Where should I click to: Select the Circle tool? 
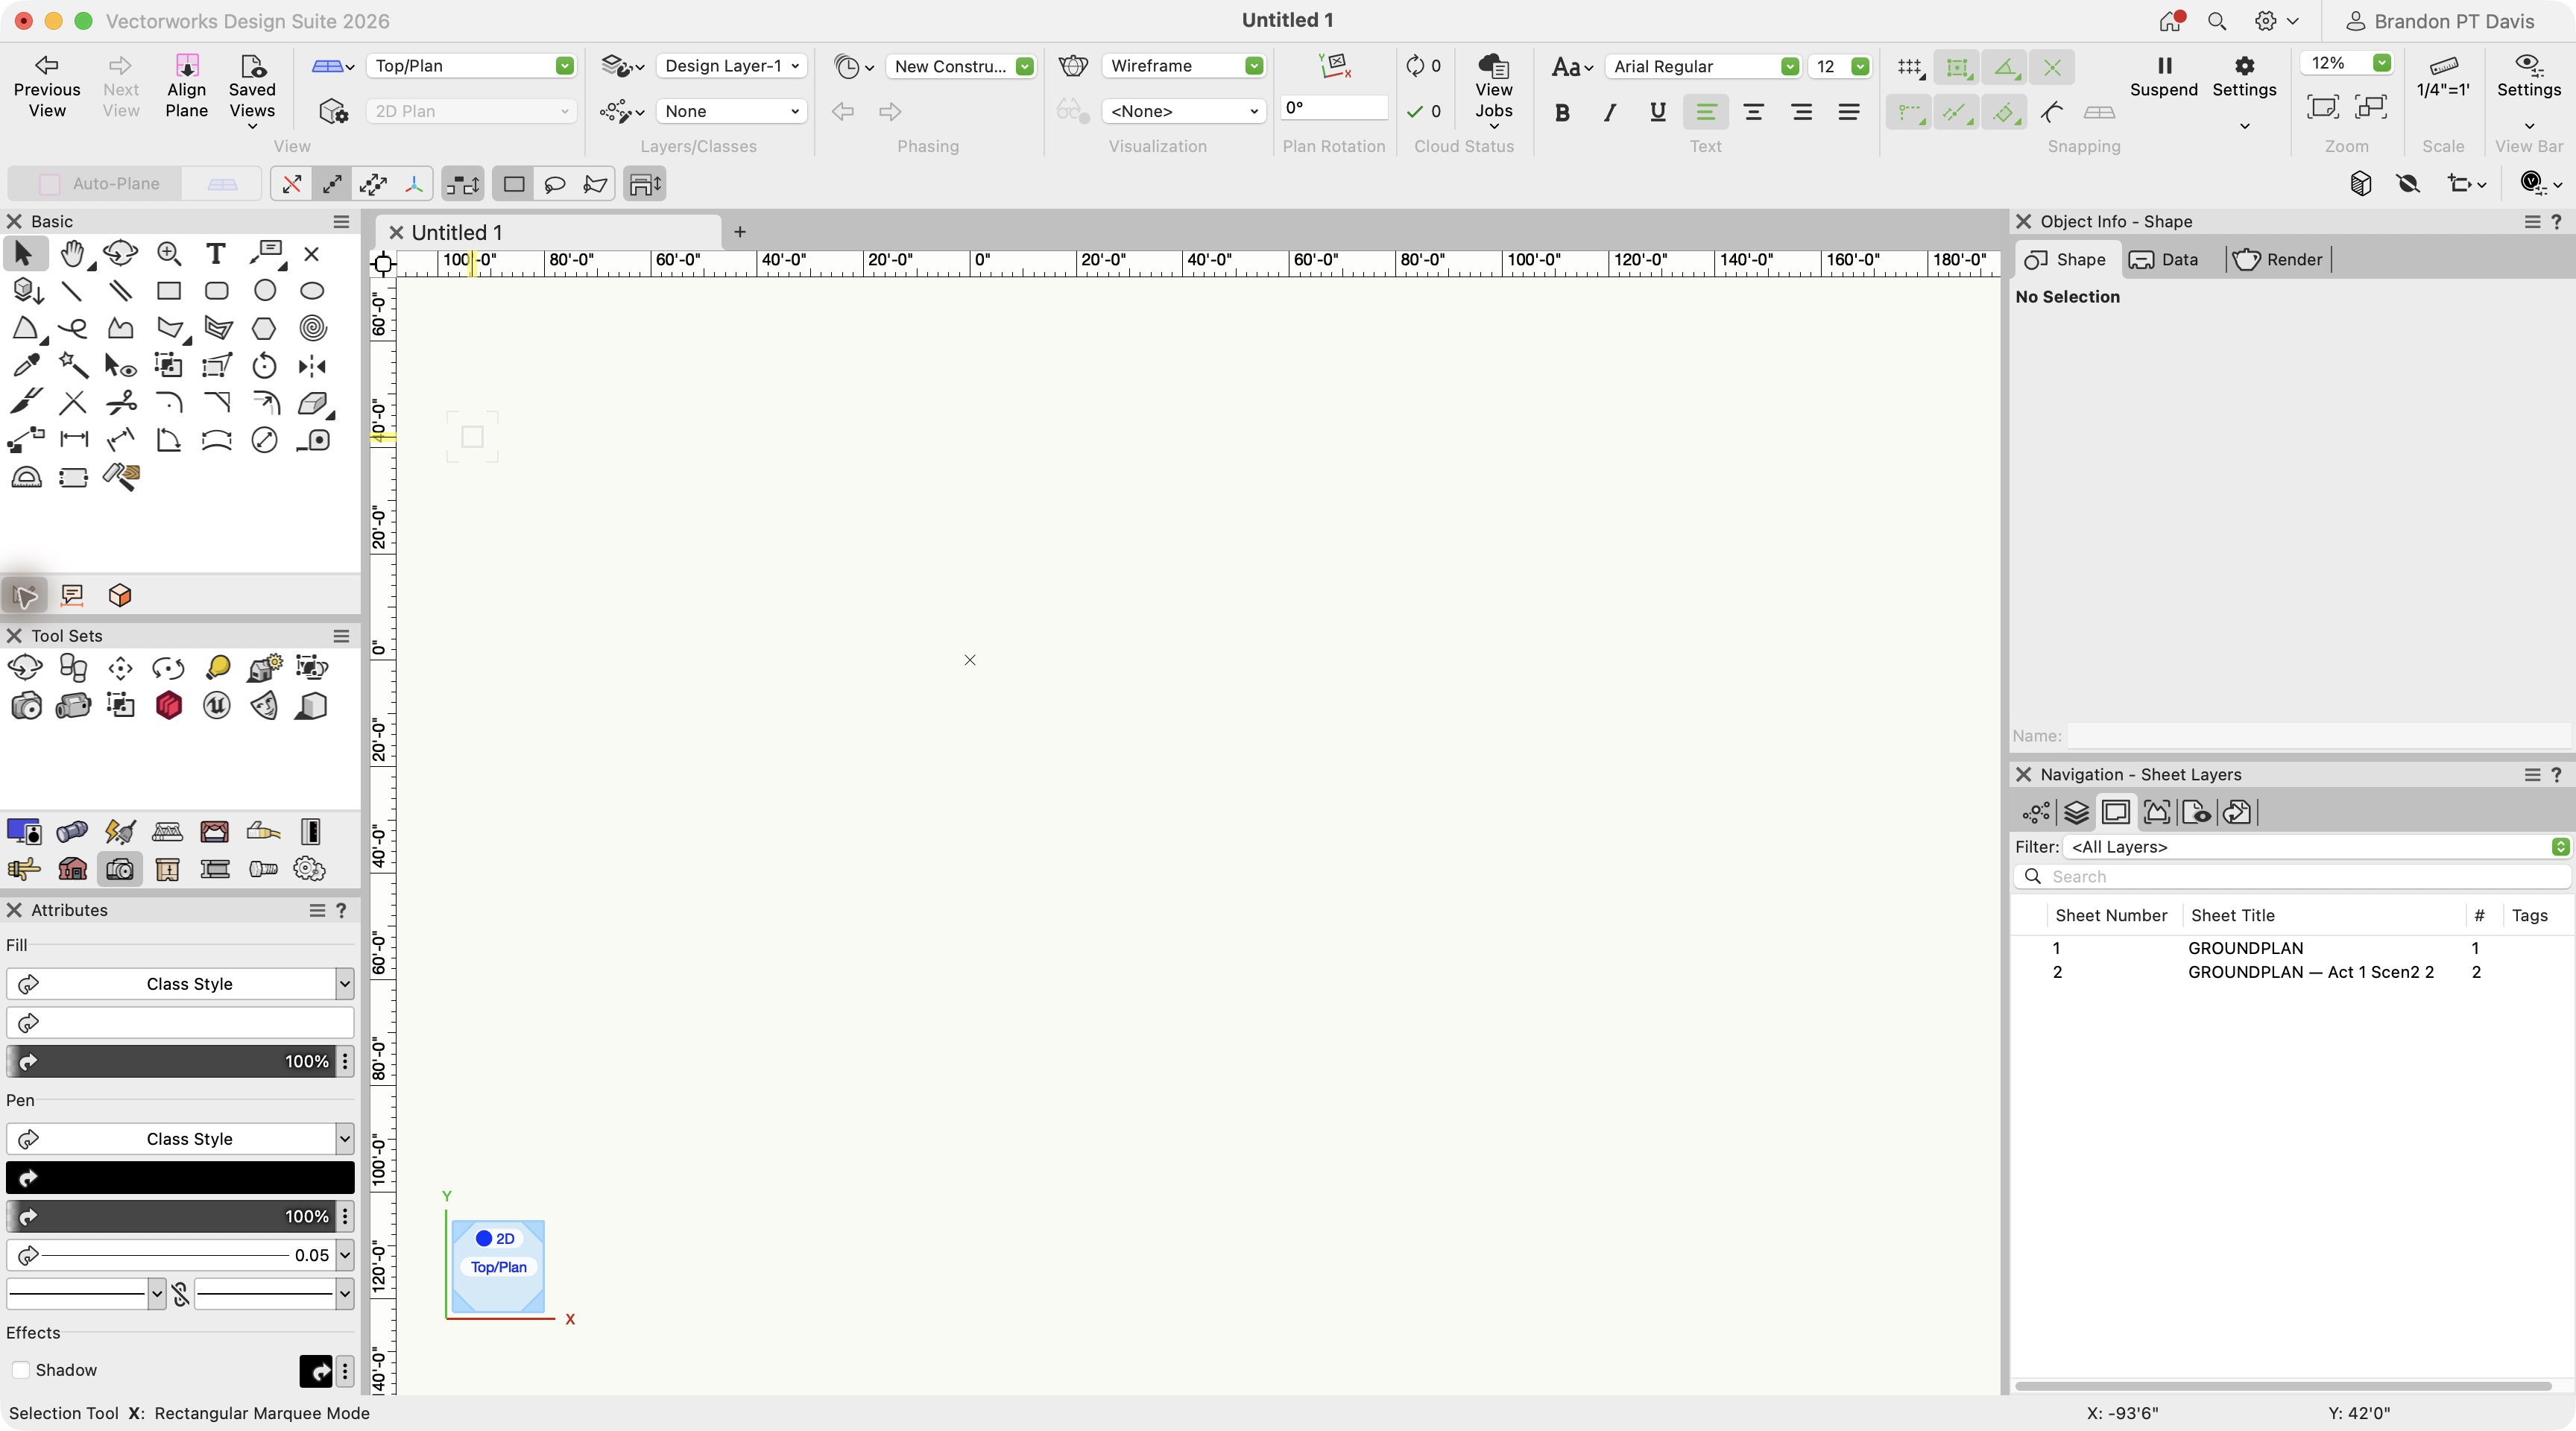click(264, 291)
